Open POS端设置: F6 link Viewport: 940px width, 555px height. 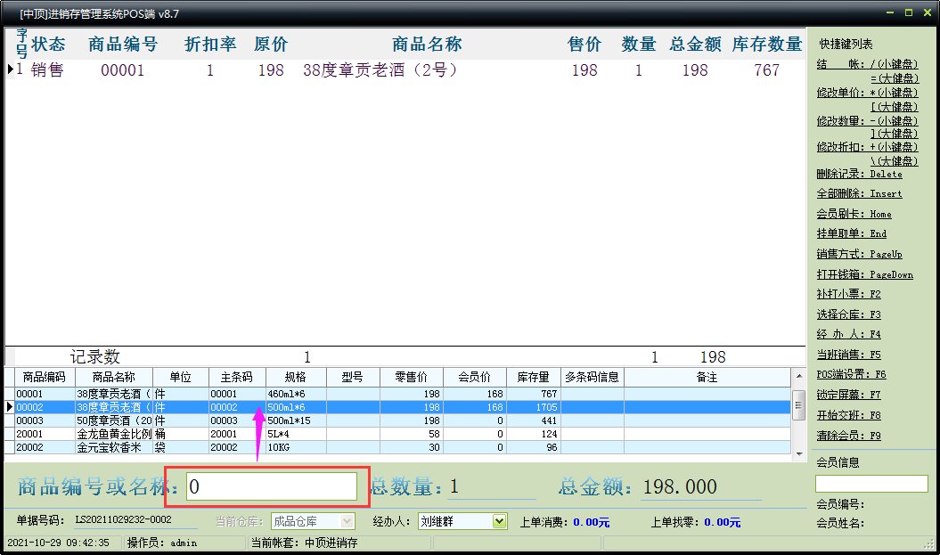[851, 374]
